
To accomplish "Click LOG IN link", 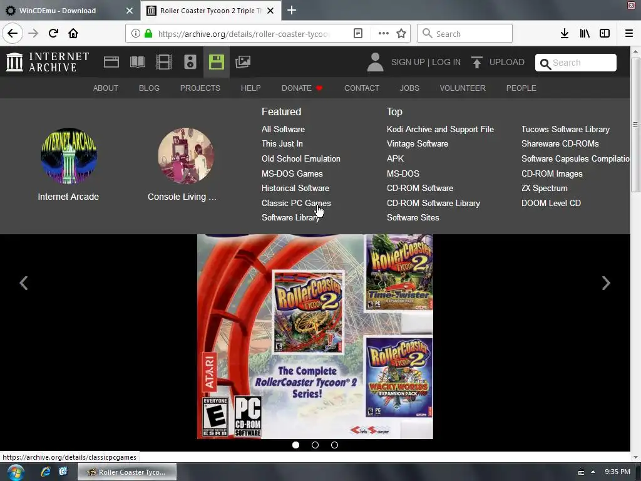I will [446, 62].
